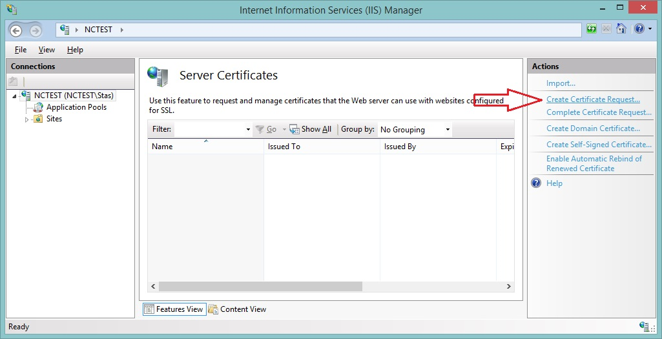Image resolution: width=662 pixels, height=339 pixels.
Task: Open the View menu
Action: pyautogui.click(x=47, y=50)
